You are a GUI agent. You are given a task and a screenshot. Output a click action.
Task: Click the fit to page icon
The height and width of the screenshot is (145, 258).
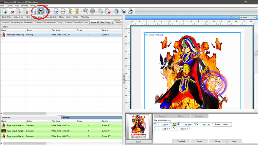[x=77, y=11]
